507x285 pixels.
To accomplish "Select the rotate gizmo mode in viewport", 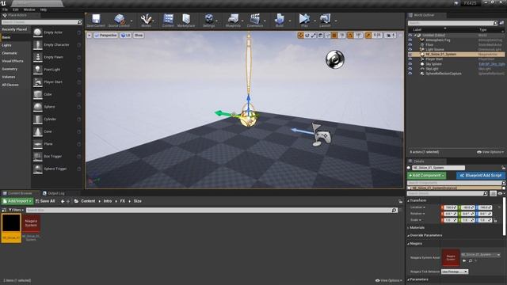I will click(x=307, y=35).
